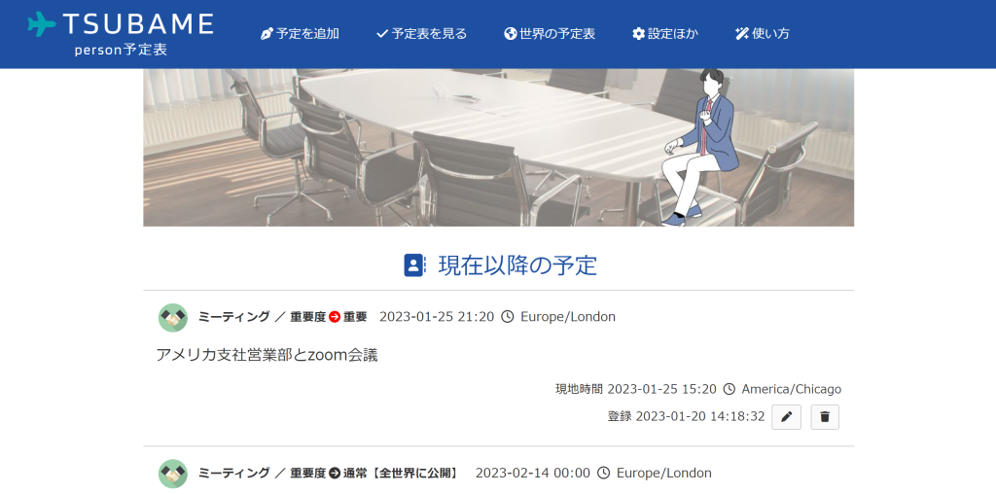
Task: Click the handshake icon of the first meeting
Action: (x=173, y=317)
